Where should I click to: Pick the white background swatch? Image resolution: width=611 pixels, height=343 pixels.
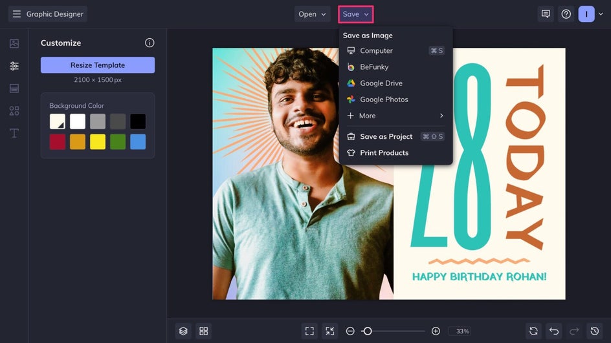pos(78,121)
